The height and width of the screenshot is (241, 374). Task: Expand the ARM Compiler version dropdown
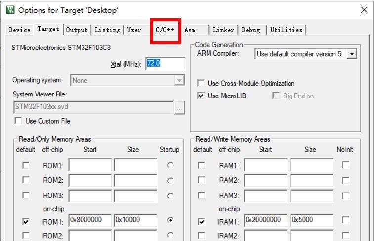352,54
